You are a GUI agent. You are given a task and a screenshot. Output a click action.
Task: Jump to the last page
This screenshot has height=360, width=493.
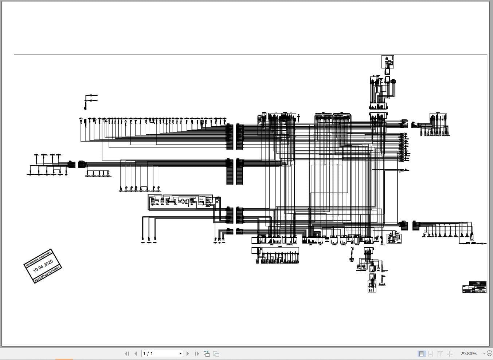[197, 353]
